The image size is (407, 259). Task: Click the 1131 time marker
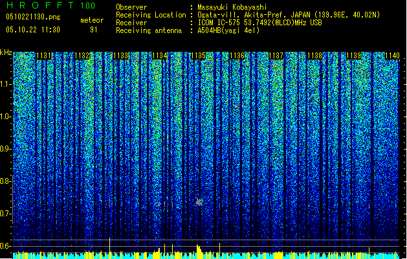(43, 56)
